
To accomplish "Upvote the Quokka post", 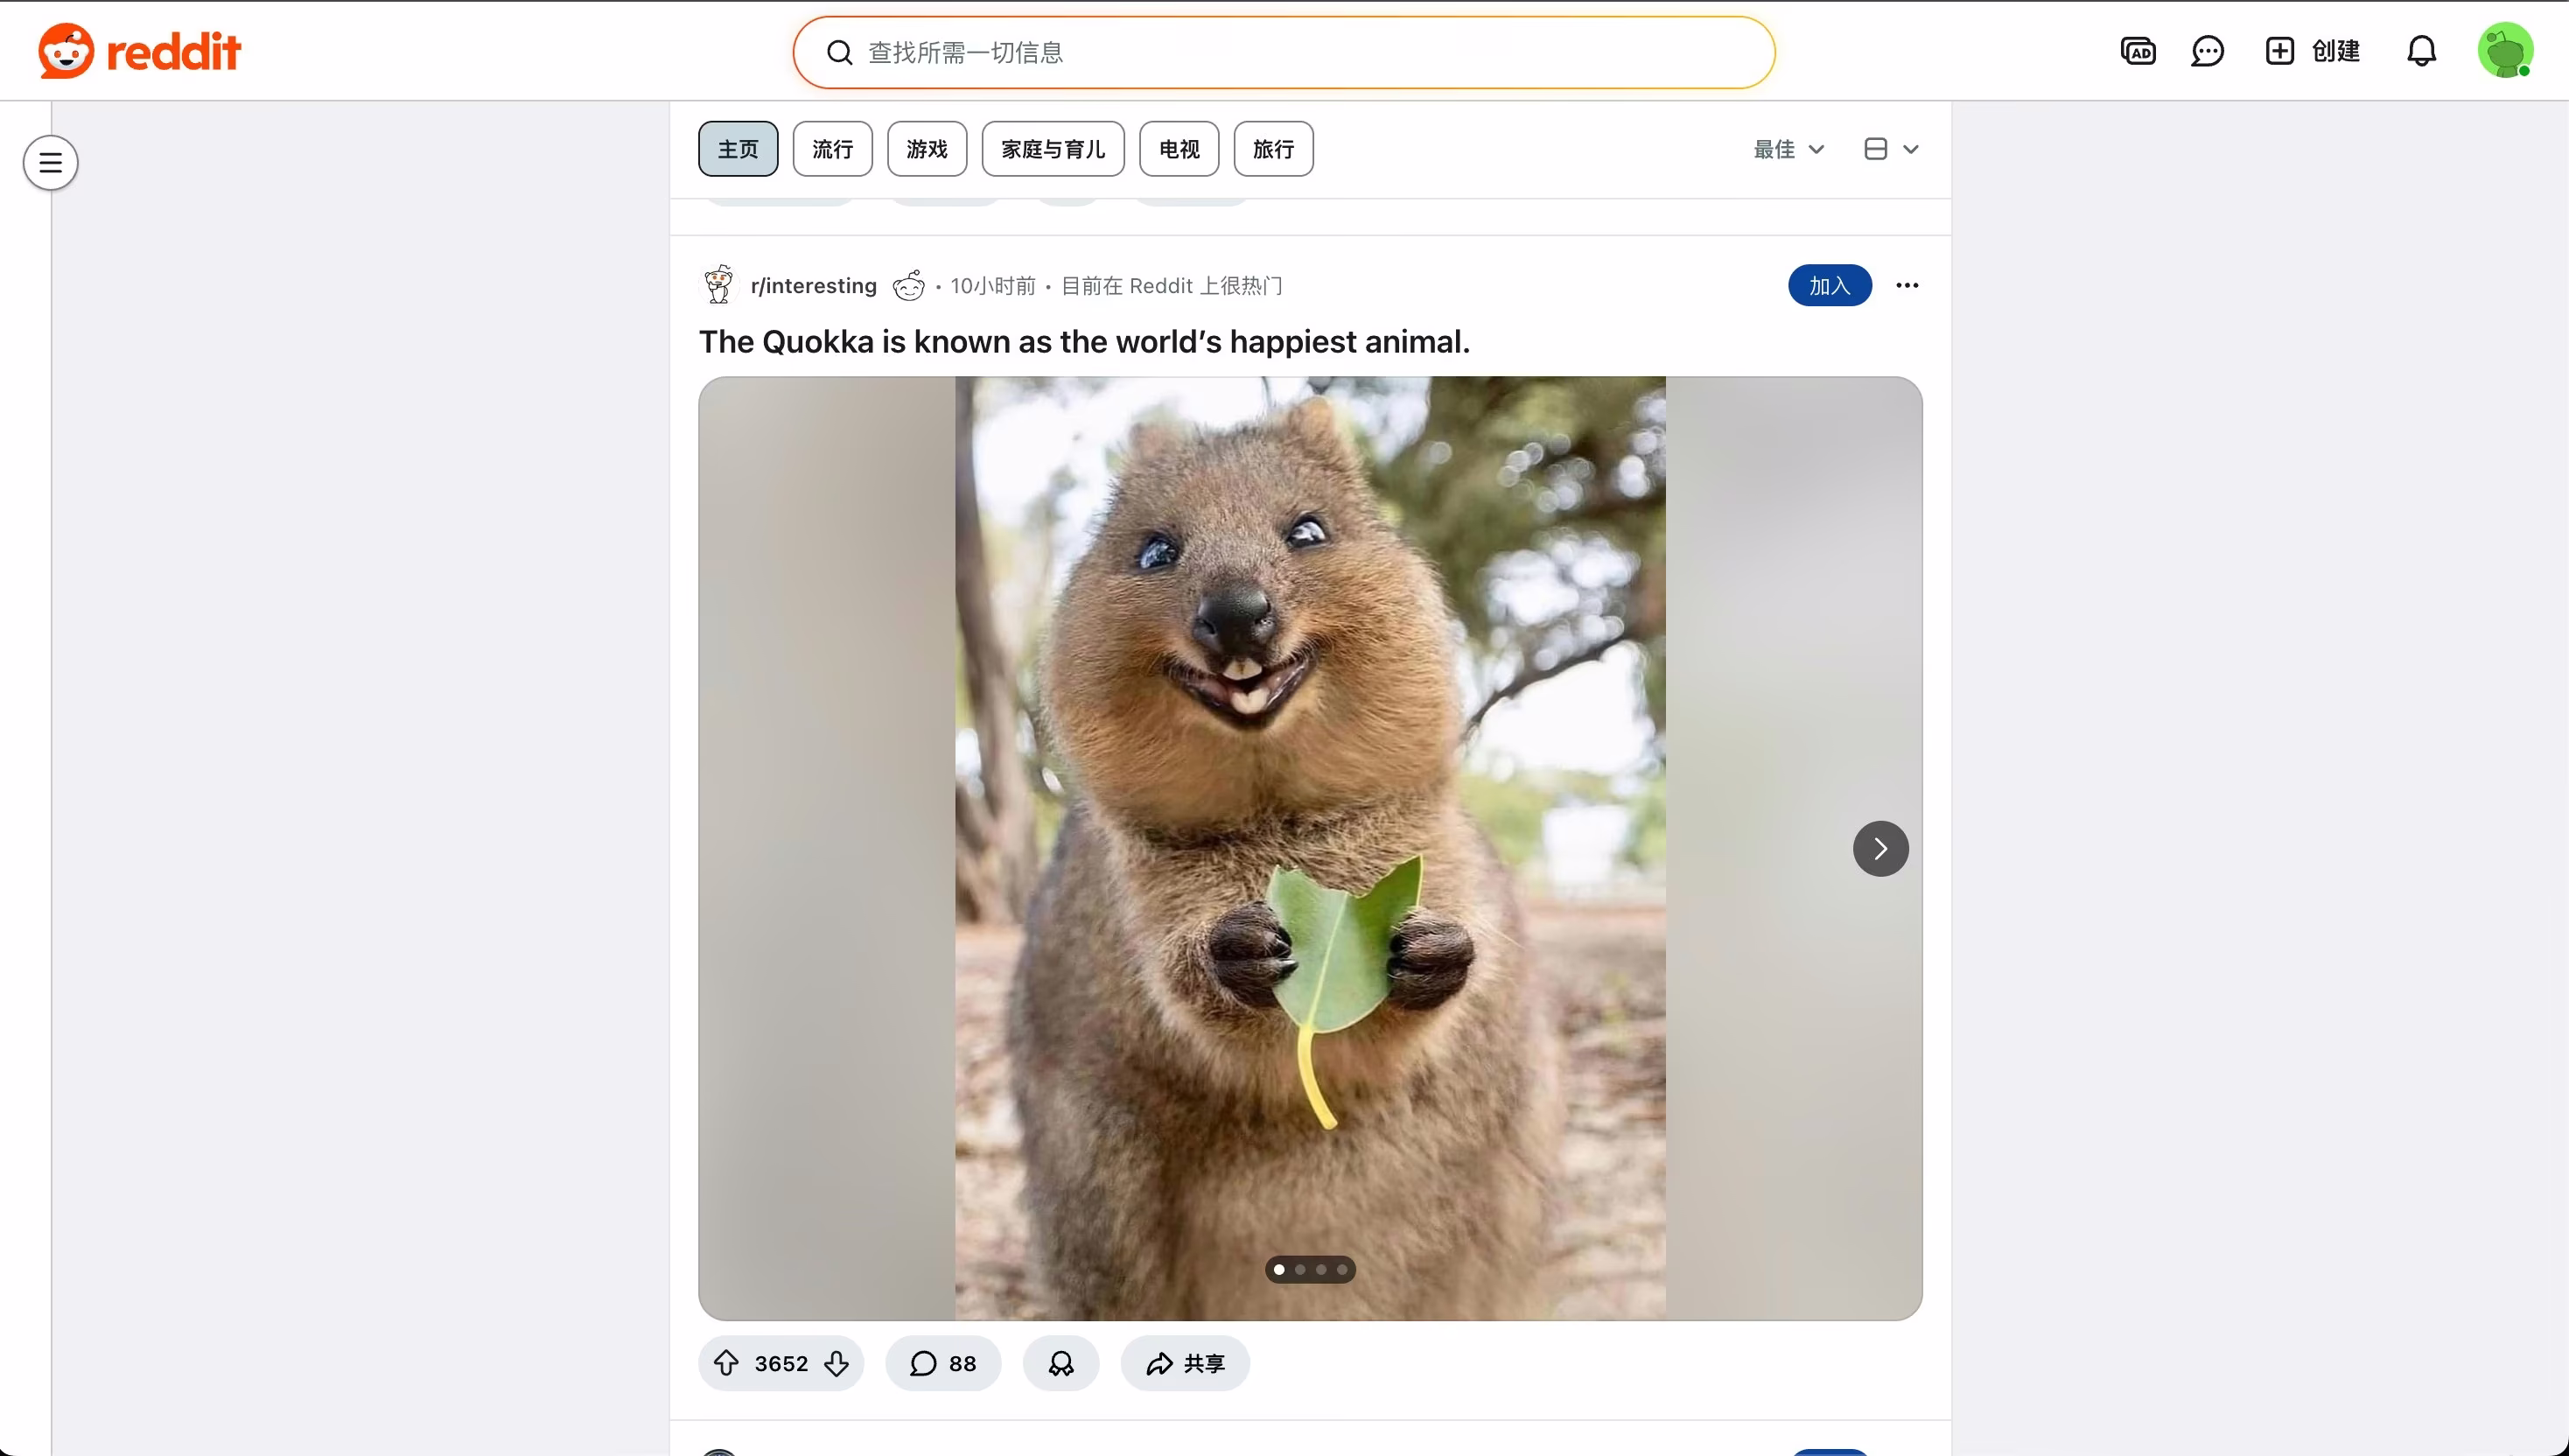I will coord(727,1363).
